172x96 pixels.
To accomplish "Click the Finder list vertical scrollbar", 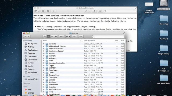I will click(x=125, y=56).
